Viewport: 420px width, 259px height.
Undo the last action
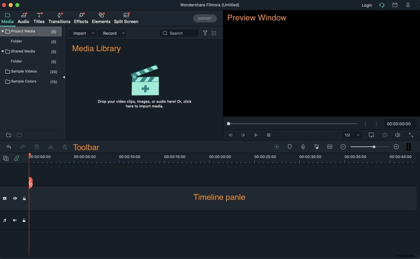pos(9,147)
